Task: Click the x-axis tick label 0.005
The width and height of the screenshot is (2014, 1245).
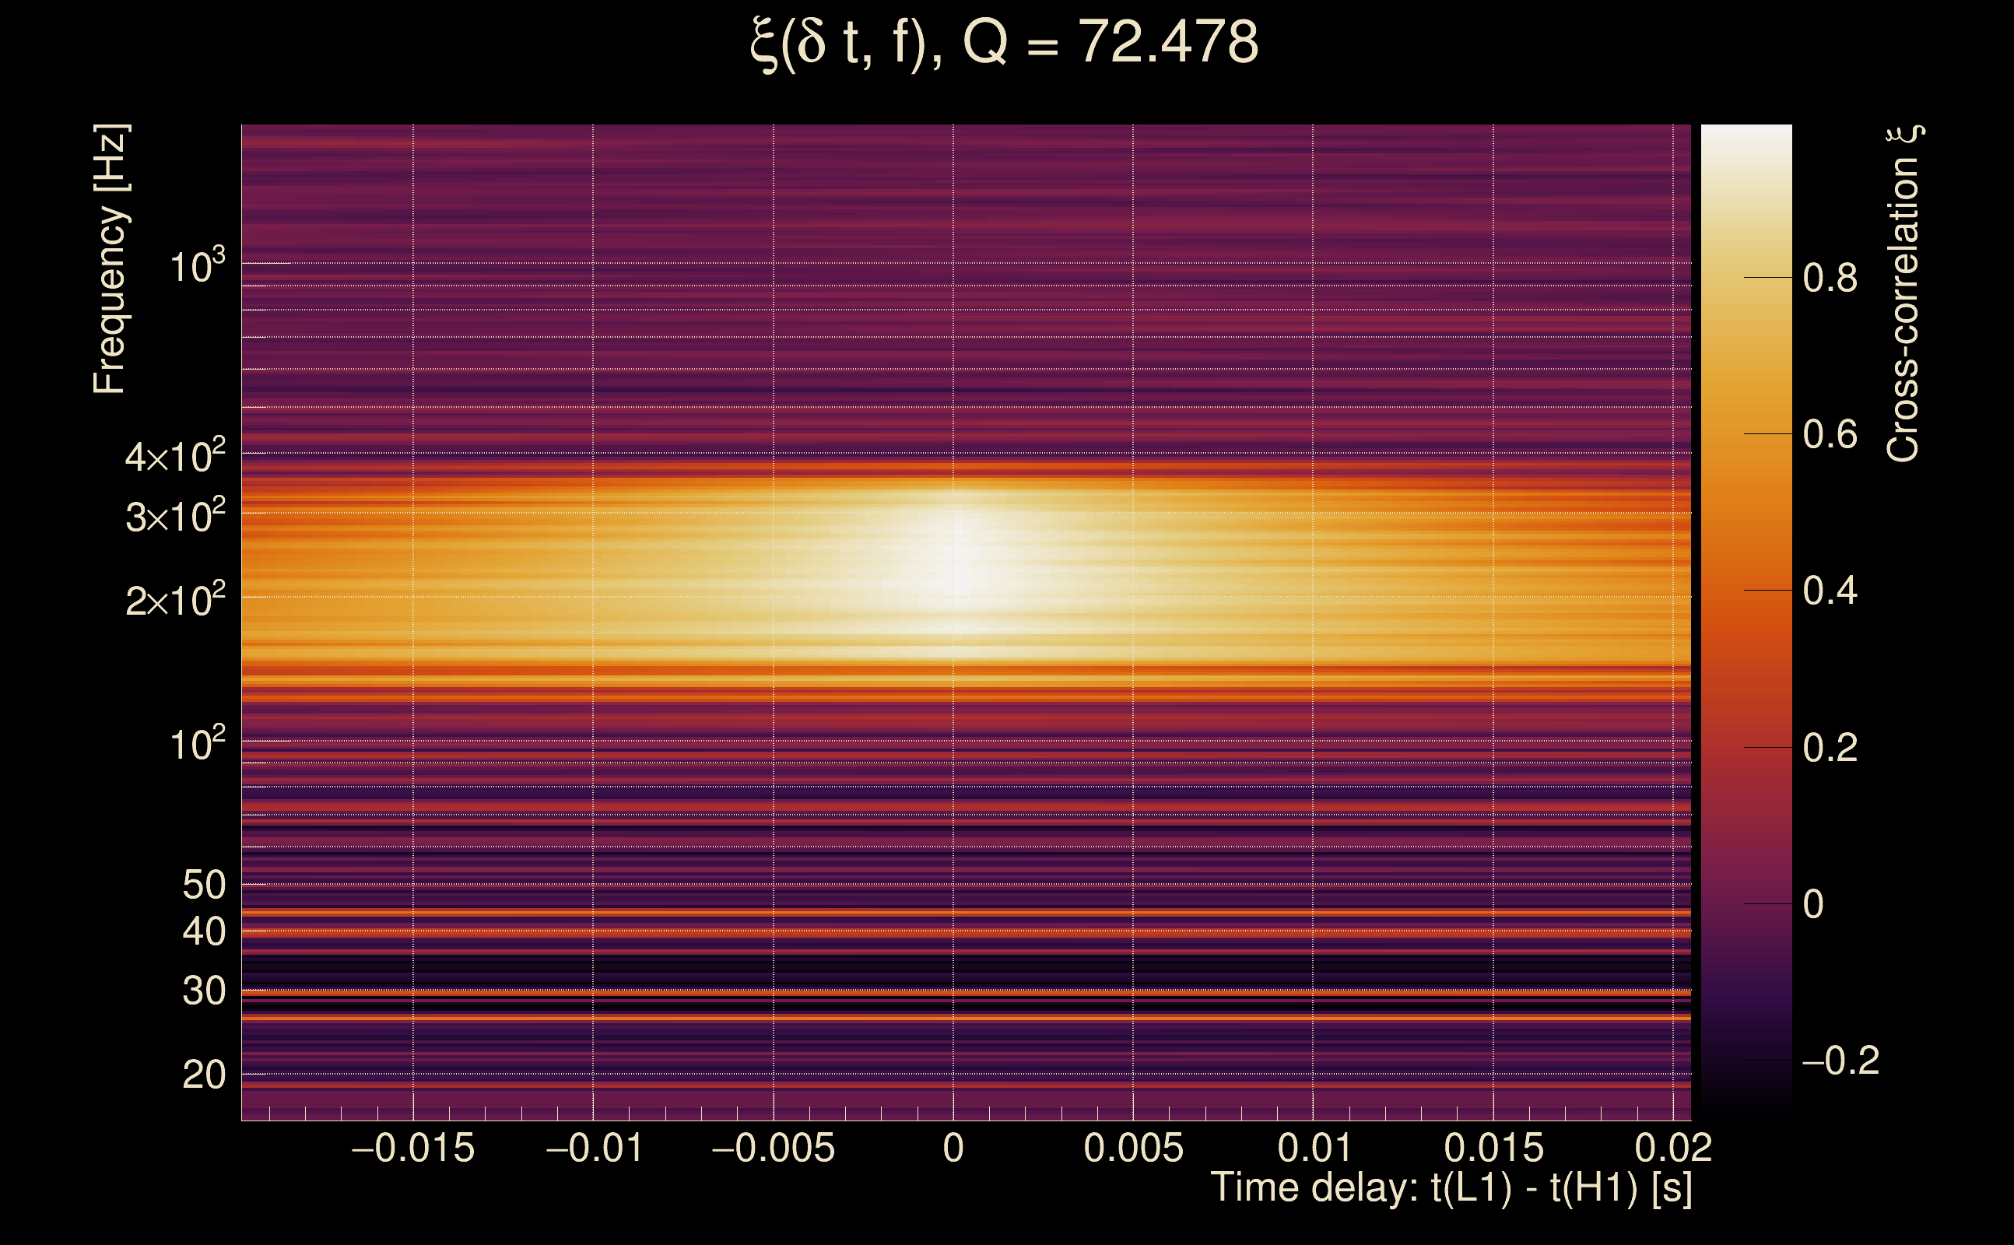Action: 1133,1148
